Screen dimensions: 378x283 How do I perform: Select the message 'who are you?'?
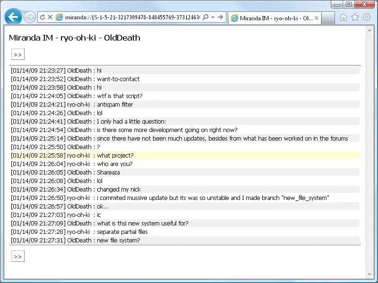[114, 164]
